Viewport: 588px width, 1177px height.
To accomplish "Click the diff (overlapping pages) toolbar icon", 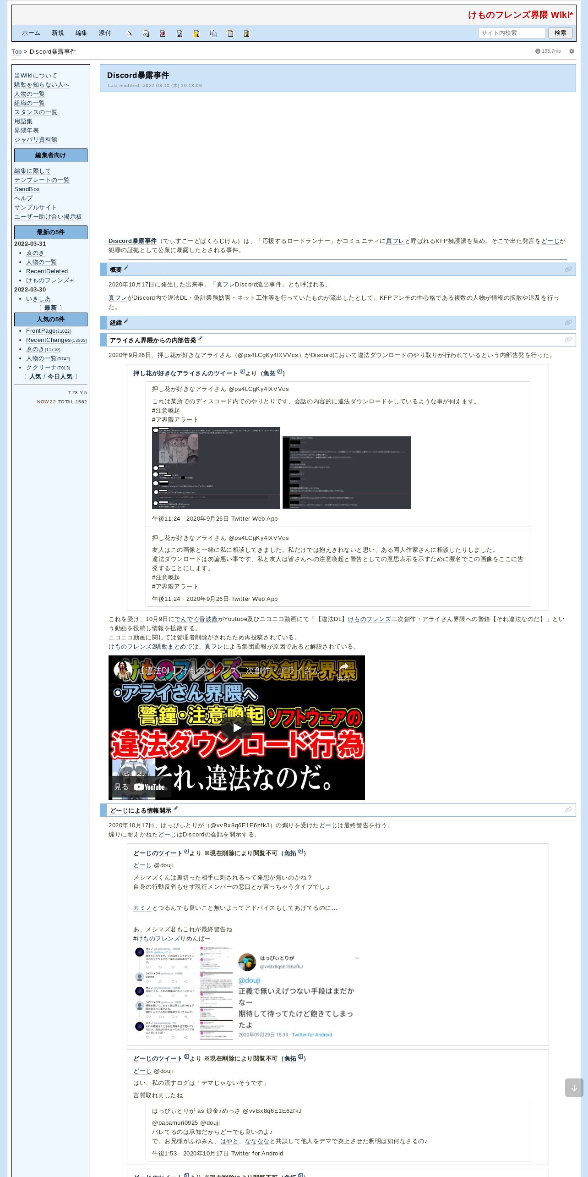I will pos(129,33).
